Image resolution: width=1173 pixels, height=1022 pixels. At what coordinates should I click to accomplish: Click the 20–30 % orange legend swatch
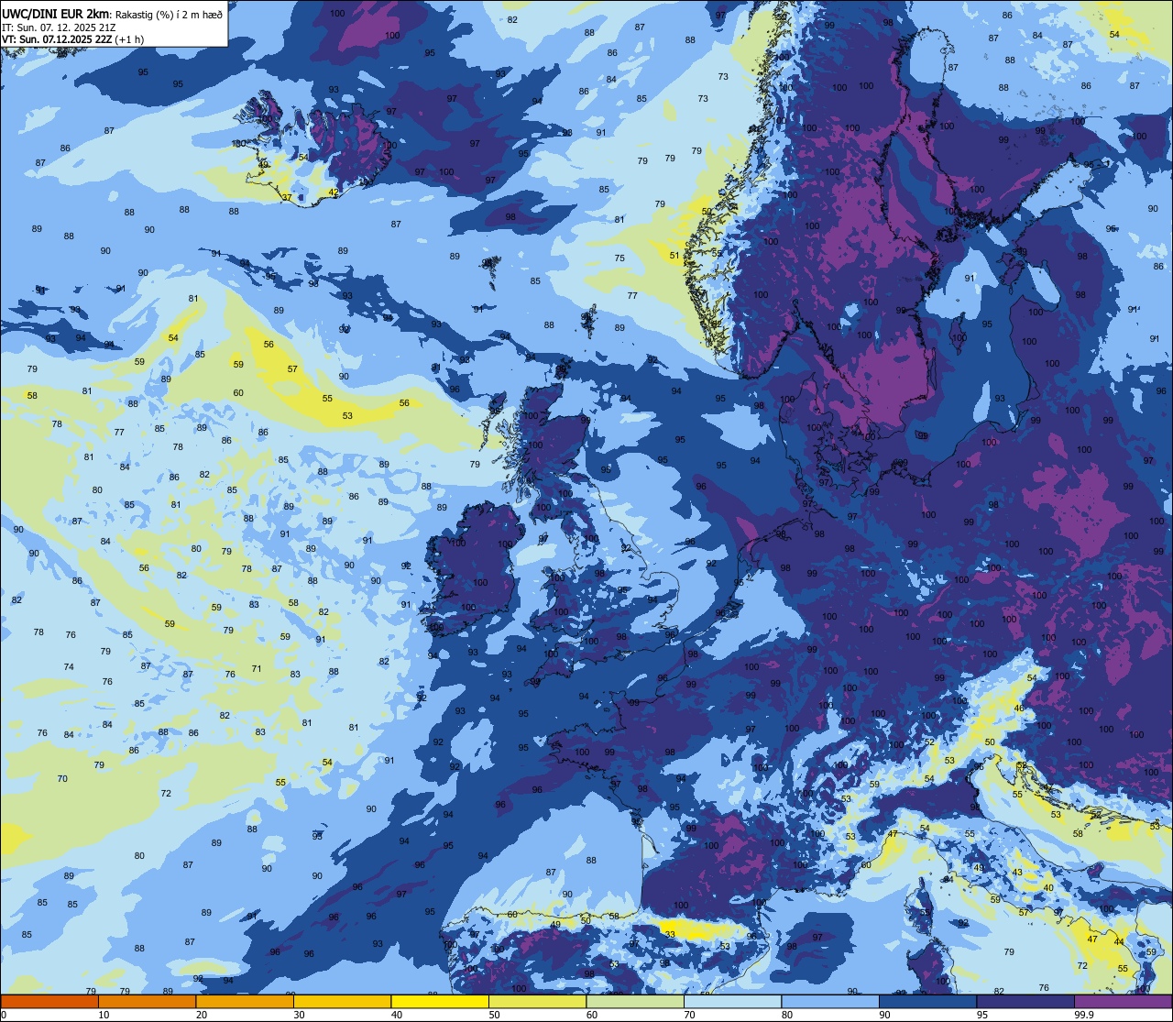[x=245, y=1002]
